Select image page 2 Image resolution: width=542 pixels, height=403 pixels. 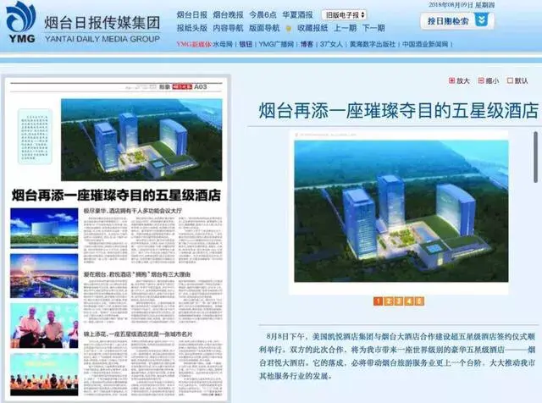pyautogui.click(x=389, y=301)
